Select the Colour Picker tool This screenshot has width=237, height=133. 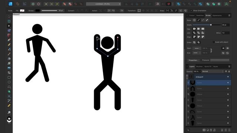(9, 101)
